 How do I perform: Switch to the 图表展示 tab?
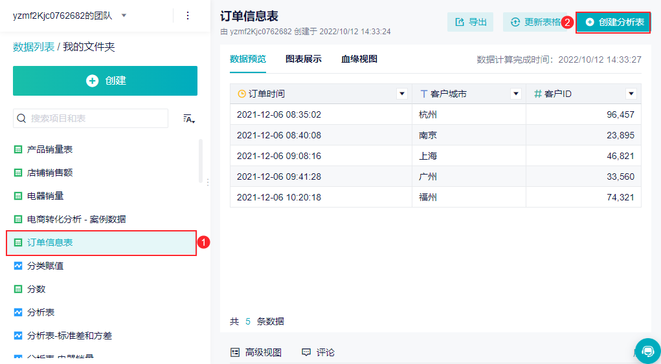coord(303,59)
